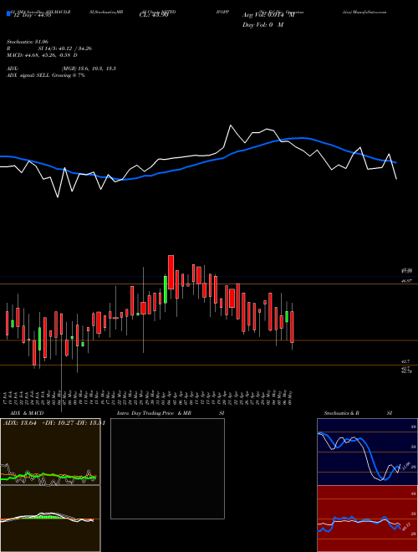Select the 'Stochastics: 31.06' readout
The height and width of the screenshot is (552, 418).
click(x=28, y=42)
